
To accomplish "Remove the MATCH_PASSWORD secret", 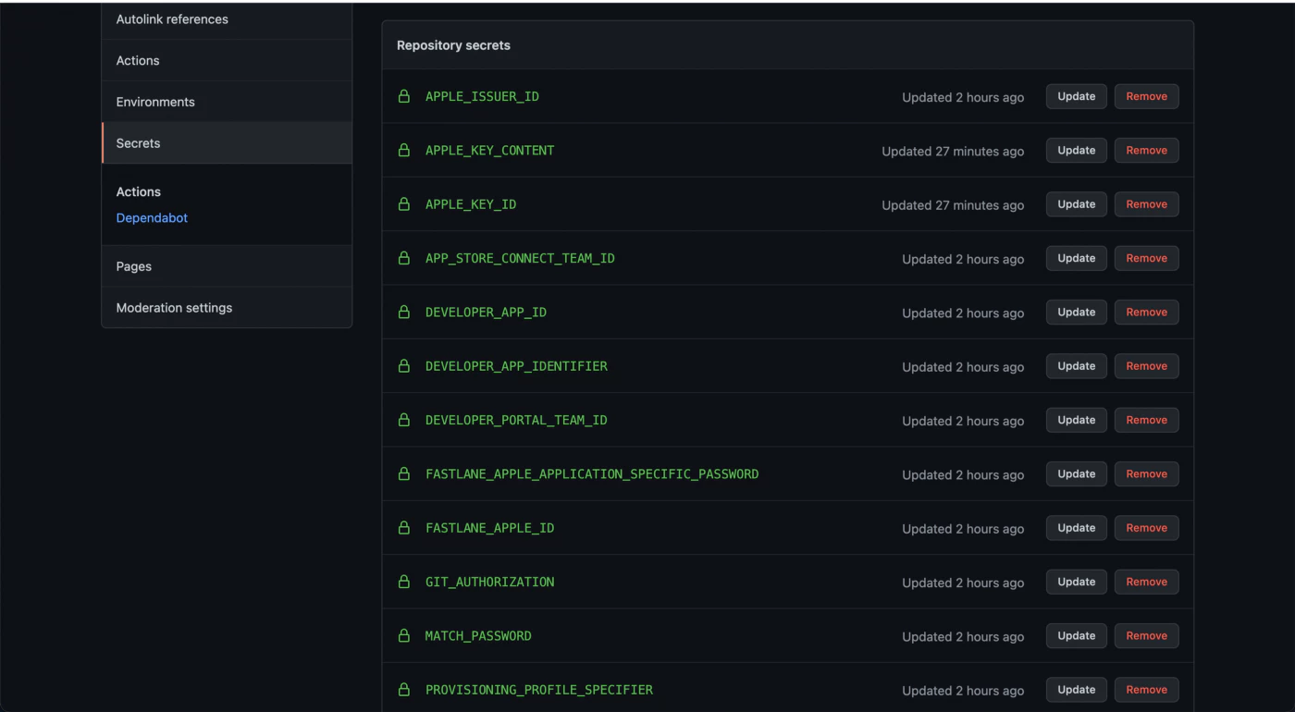I will tap(1146, 635).
